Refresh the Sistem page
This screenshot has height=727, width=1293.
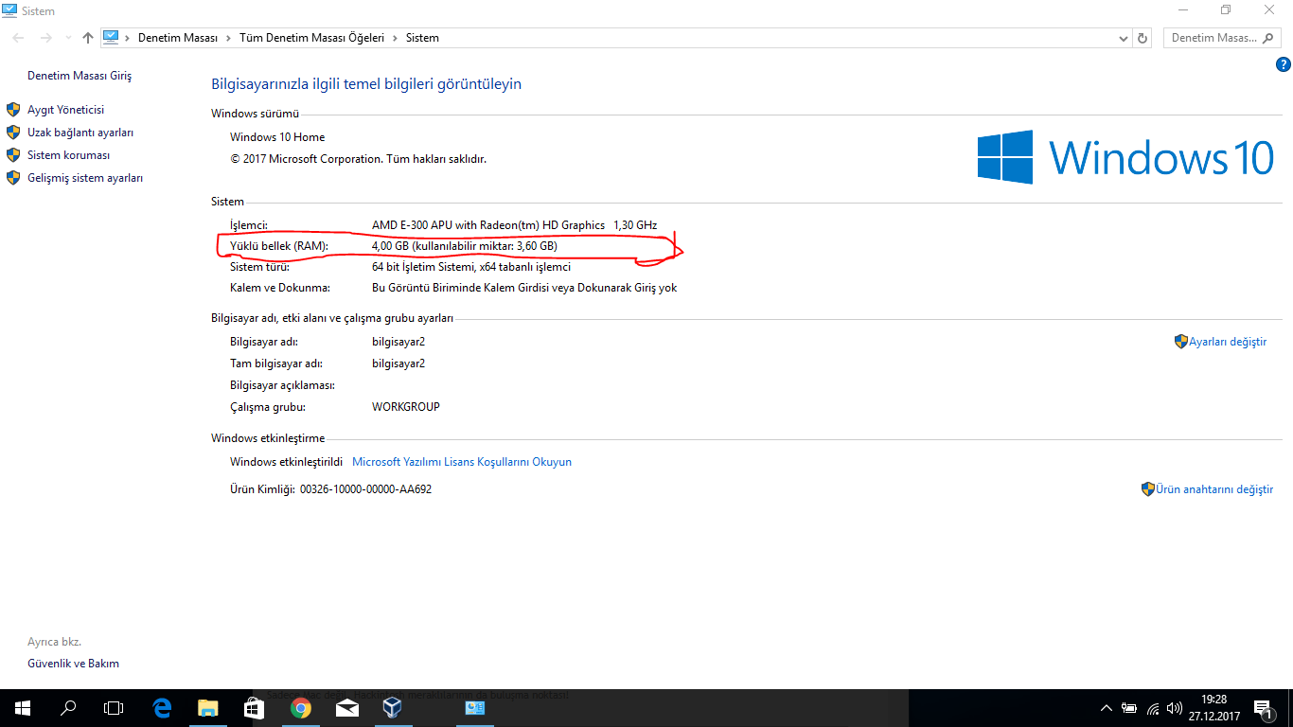click(1142, 38)
